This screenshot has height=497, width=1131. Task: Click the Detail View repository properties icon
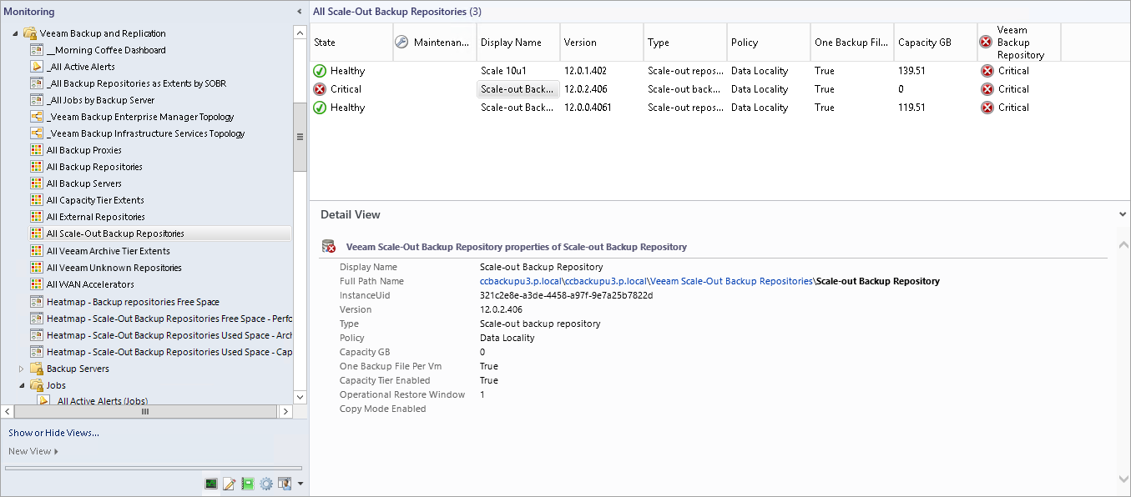tap(329, 247)
